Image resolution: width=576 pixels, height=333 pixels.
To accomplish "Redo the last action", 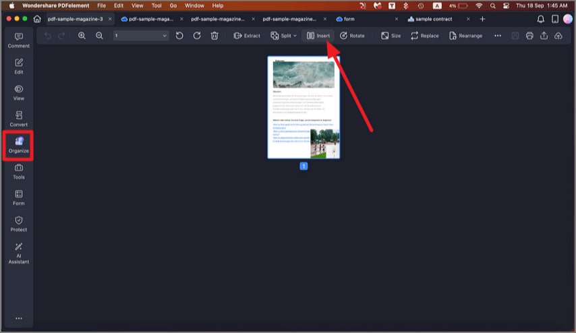I will 61,36.
